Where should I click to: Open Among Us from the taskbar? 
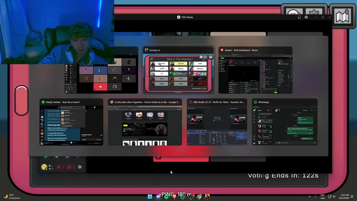[207, 197]
